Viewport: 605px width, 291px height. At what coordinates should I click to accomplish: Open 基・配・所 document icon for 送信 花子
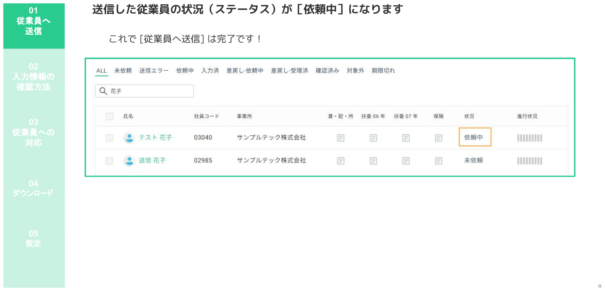341,161
